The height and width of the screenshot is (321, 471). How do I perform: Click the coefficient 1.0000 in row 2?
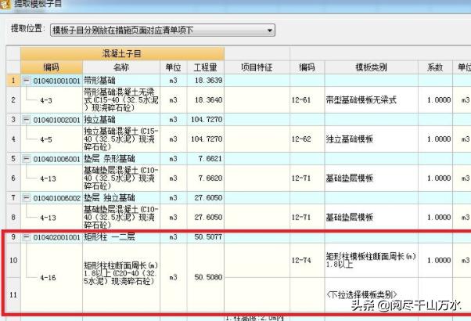coord(439,99)
